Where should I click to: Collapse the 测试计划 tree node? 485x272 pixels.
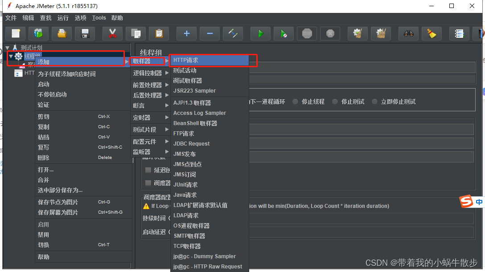coord(8,48)
